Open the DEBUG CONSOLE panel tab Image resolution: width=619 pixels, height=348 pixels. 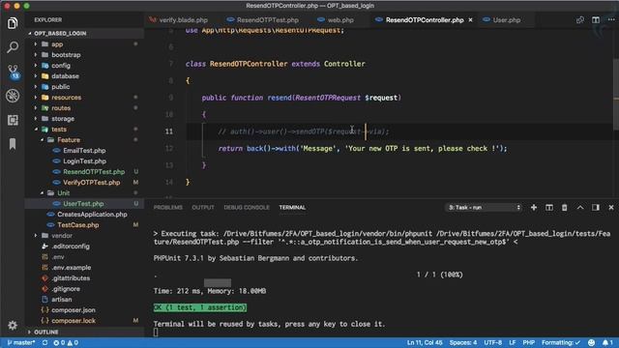[247, 208]
